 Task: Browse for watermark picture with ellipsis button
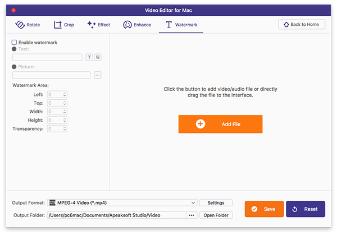[98, 75]
